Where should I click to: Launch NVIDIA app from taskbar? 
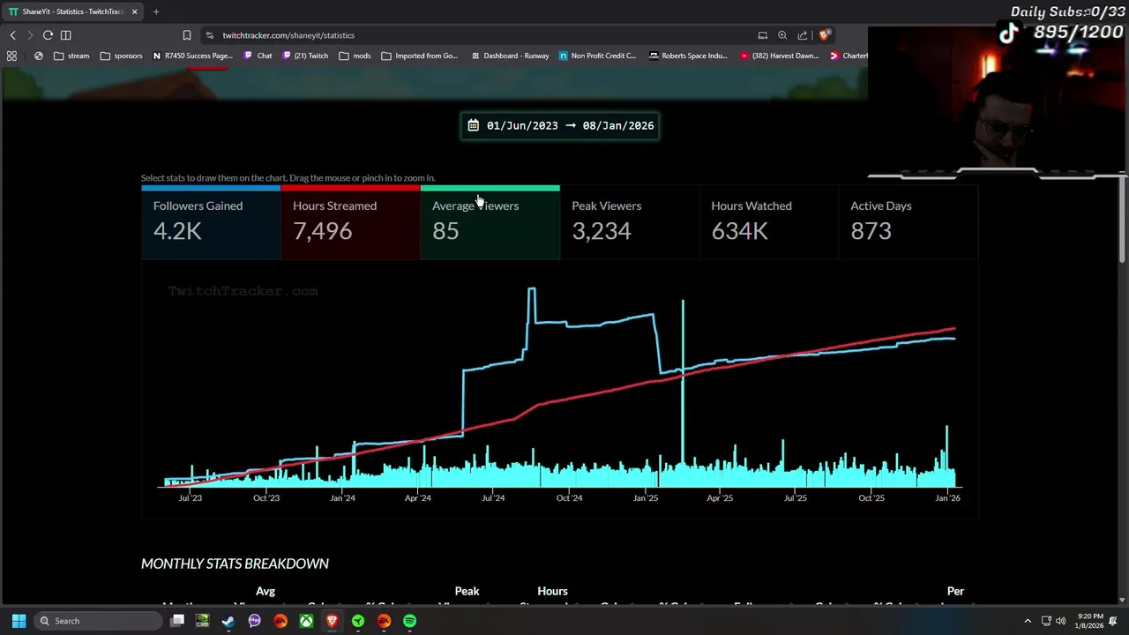[x=203, y=621]
